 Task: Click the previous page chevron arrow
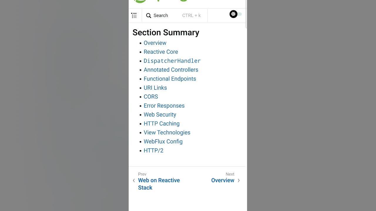[134, 181]
